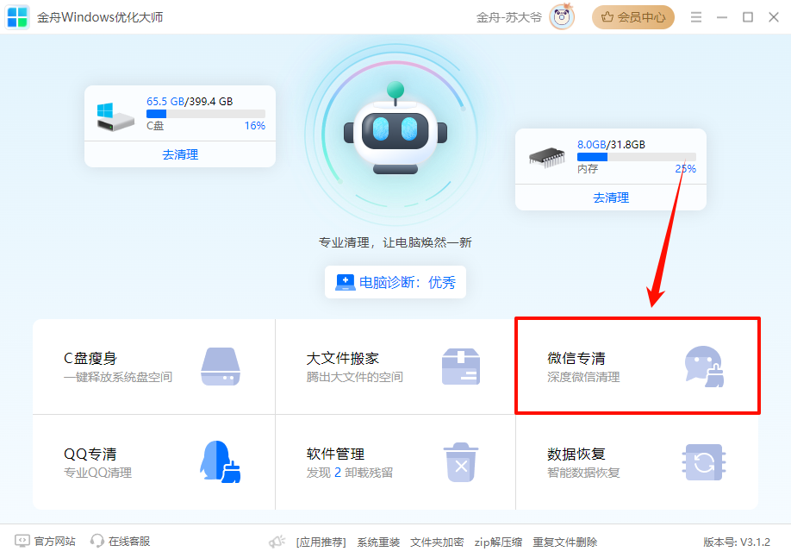Open 电脑诊断：优秀 button
Image resolution: width=791 pixels, height=558 pixels.
coord(395,282)
